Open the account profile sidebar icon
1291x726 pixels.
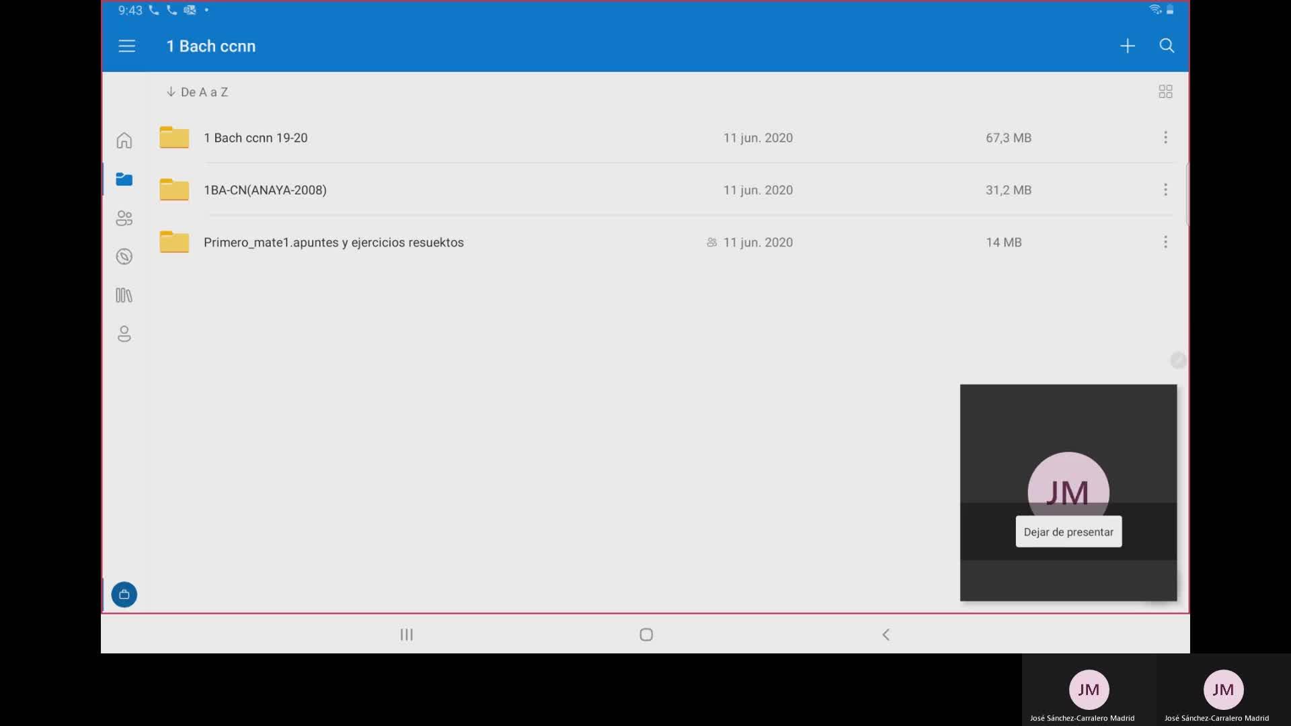(x=124, y=334)
